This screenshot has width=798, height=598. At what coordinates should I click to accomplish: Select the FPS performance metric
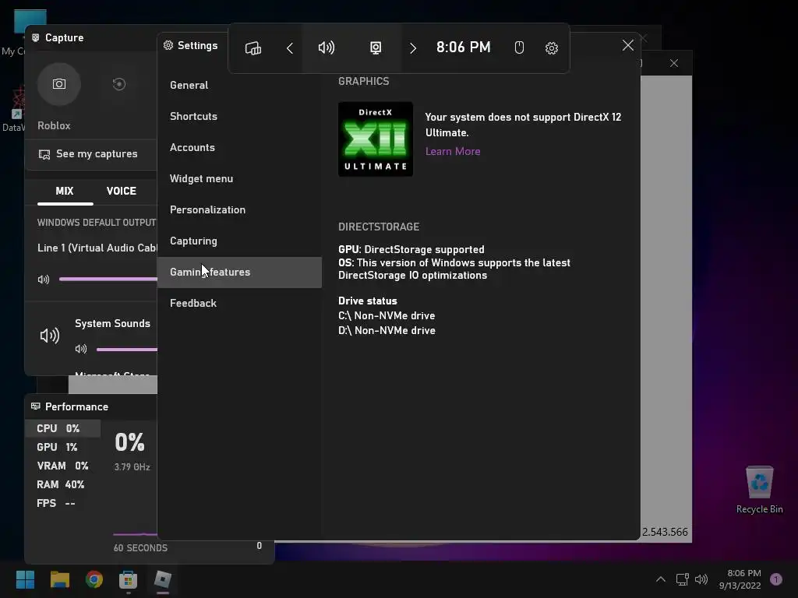[x=63, y=504]
